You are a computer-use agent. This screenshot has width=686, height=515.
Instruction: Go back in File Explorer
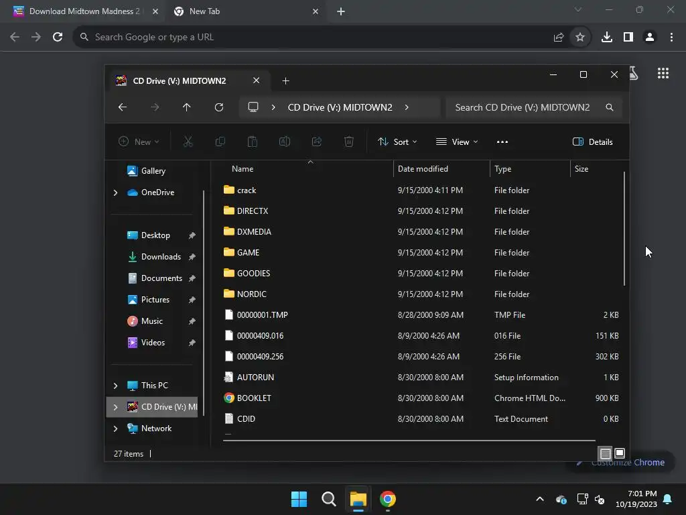pos(123,107)
